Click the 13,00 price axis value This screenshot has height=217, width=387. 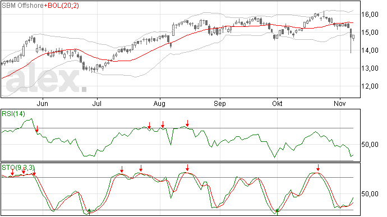click(x=370, y=68)
